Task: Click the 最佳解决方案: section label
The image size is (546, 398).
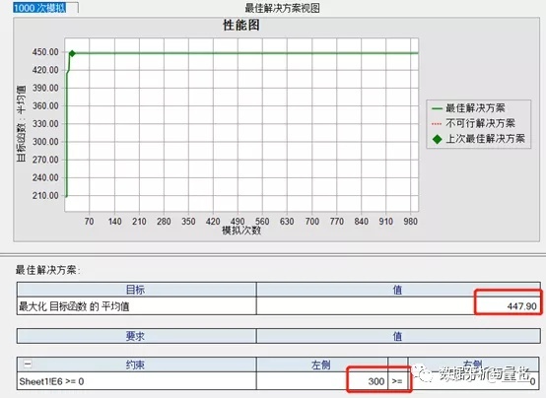Action: click(x=47, y=270)
